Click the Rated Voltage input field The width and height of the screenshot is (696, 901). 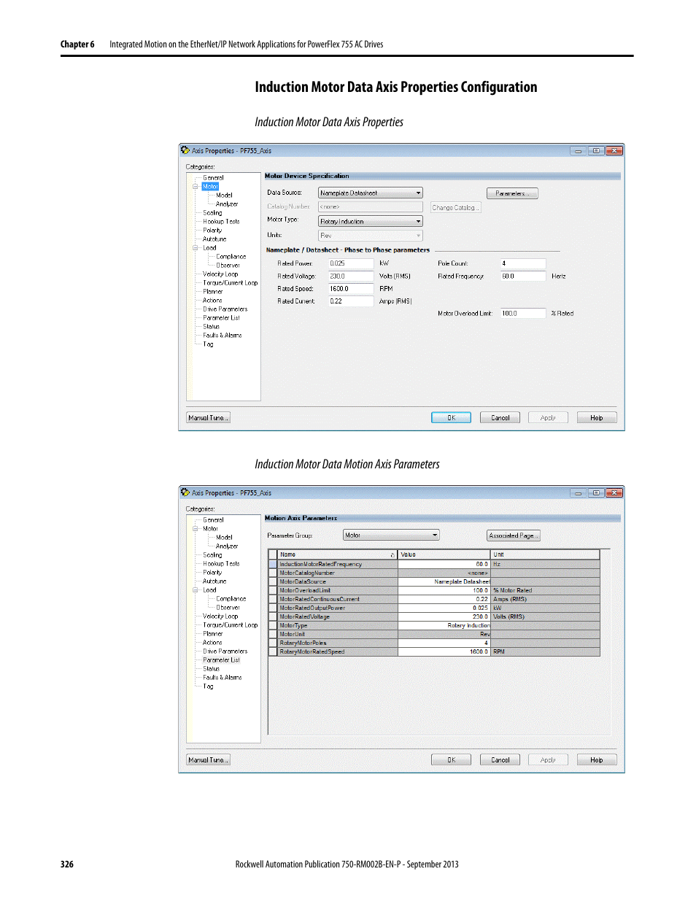point(351,277)
